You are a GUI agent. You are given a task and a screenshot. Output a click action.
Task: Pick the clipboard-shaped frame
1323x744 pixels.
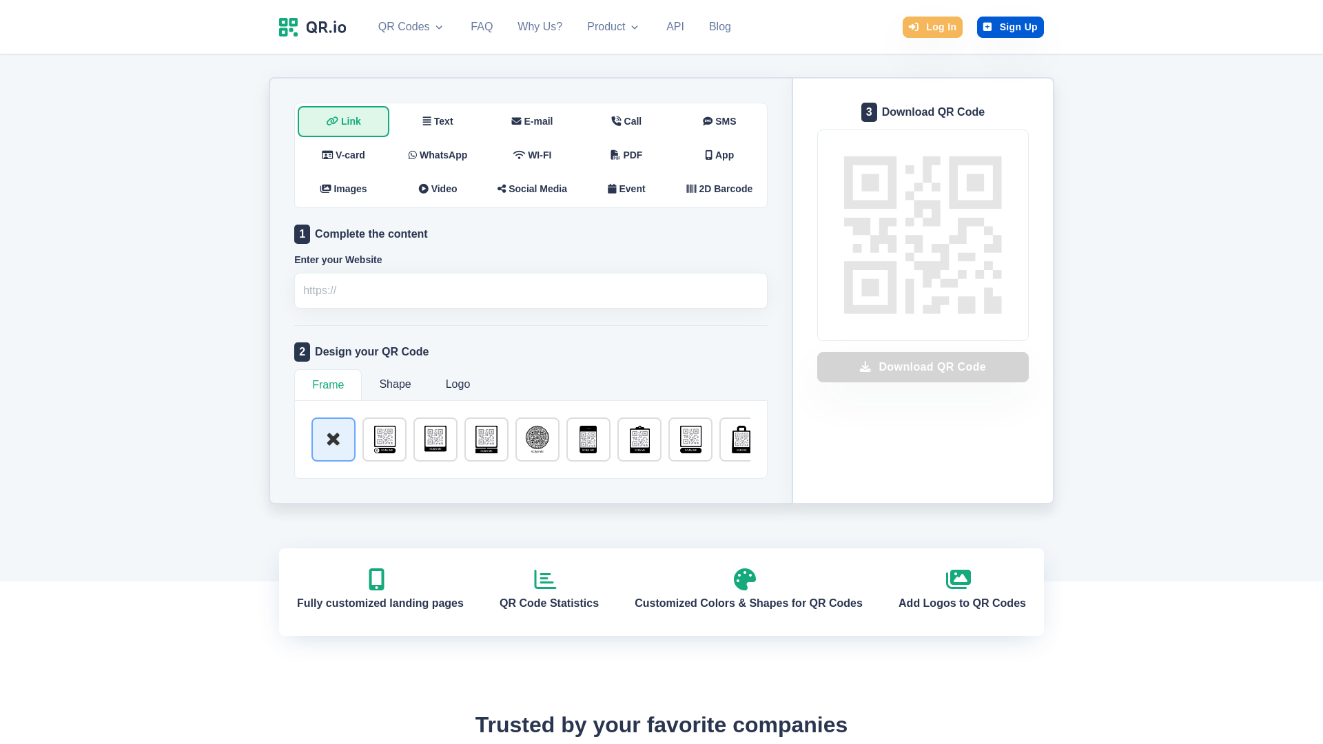pos(639,440)
